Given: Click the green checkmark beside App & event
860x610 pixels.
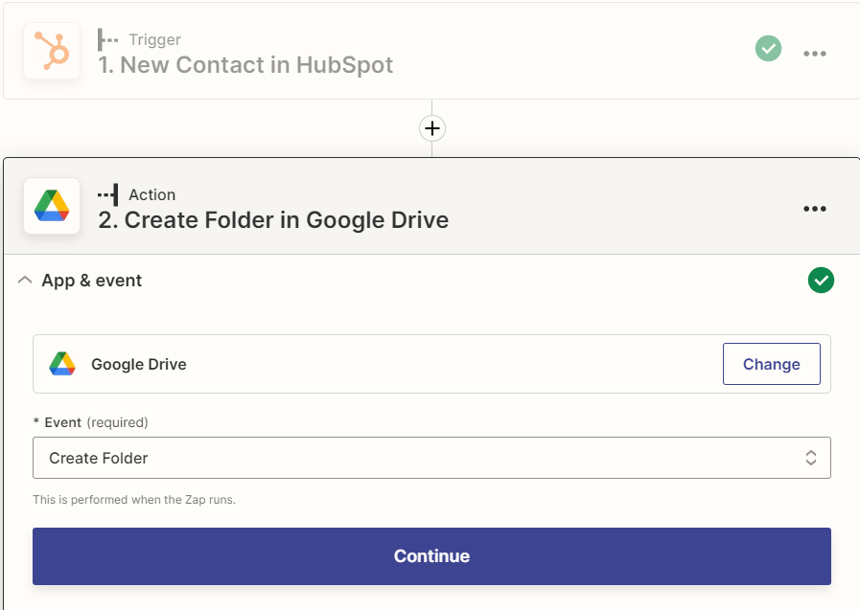Looking at the screenshot, I should (x=821, y=281).
